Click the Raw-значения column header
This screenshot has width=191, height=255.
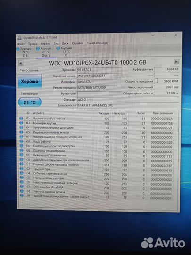click(163, 113)
